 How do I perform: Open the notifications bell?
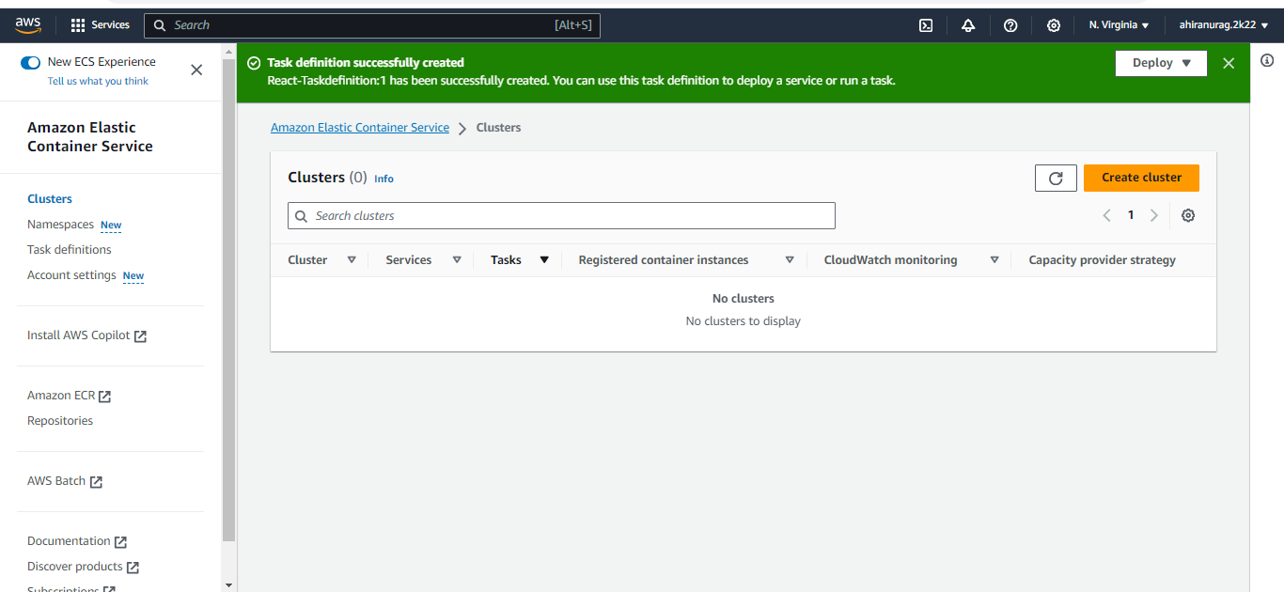968,25
